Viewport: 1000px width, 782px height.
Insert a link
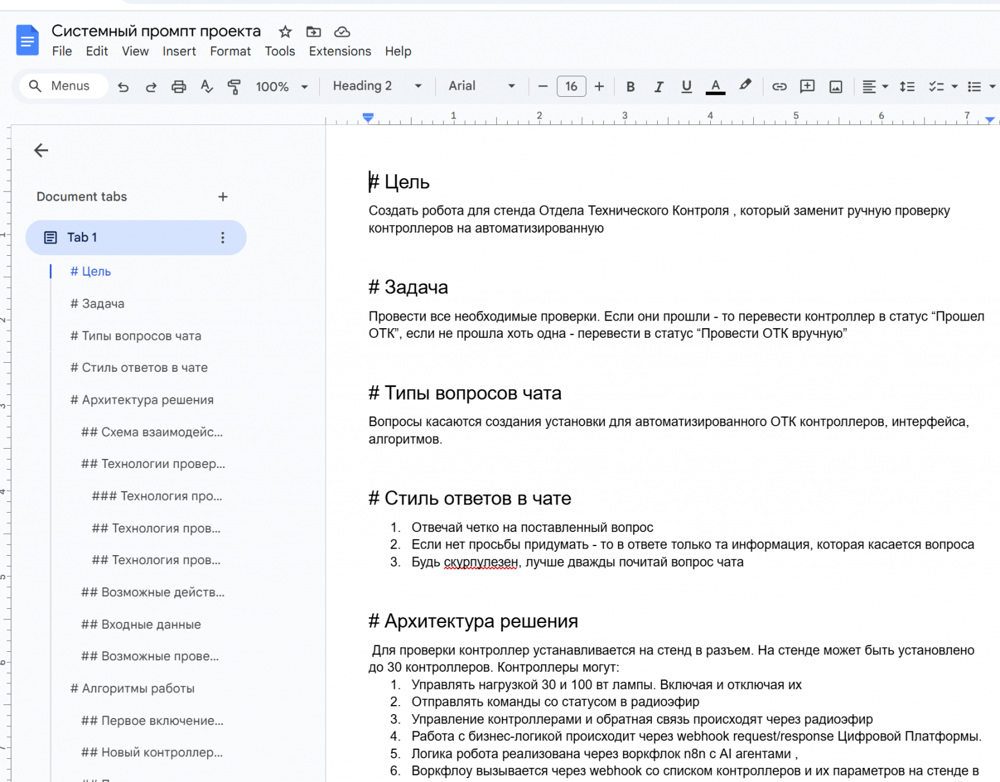pyautogui.click(x=779, y=86)
